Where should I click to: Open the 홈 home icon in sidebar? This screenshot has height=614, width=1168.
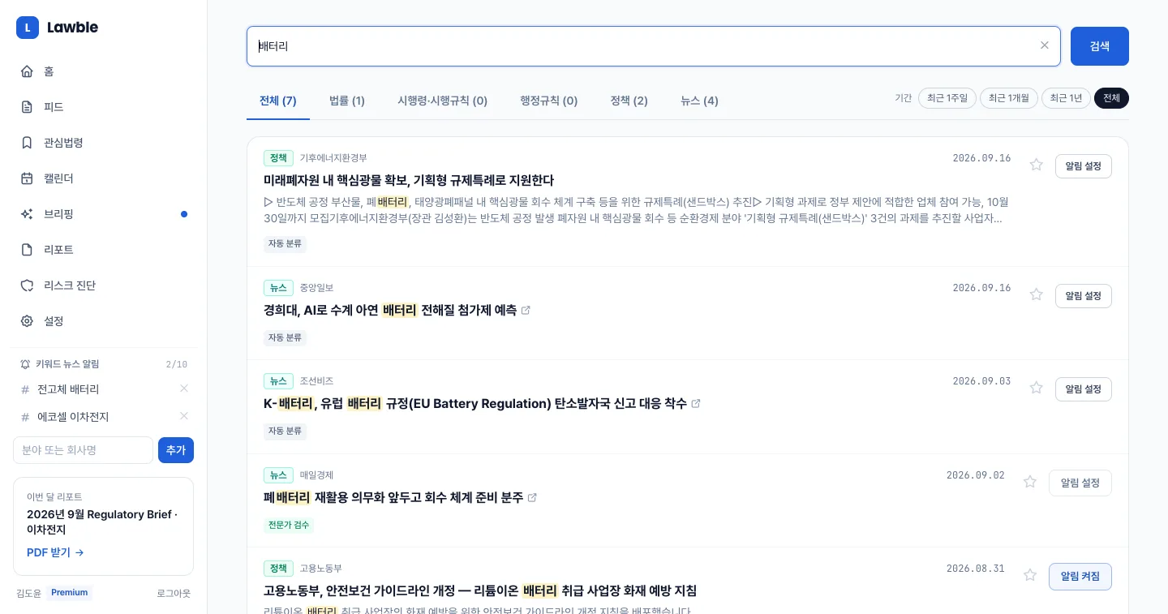pos(27,71)
